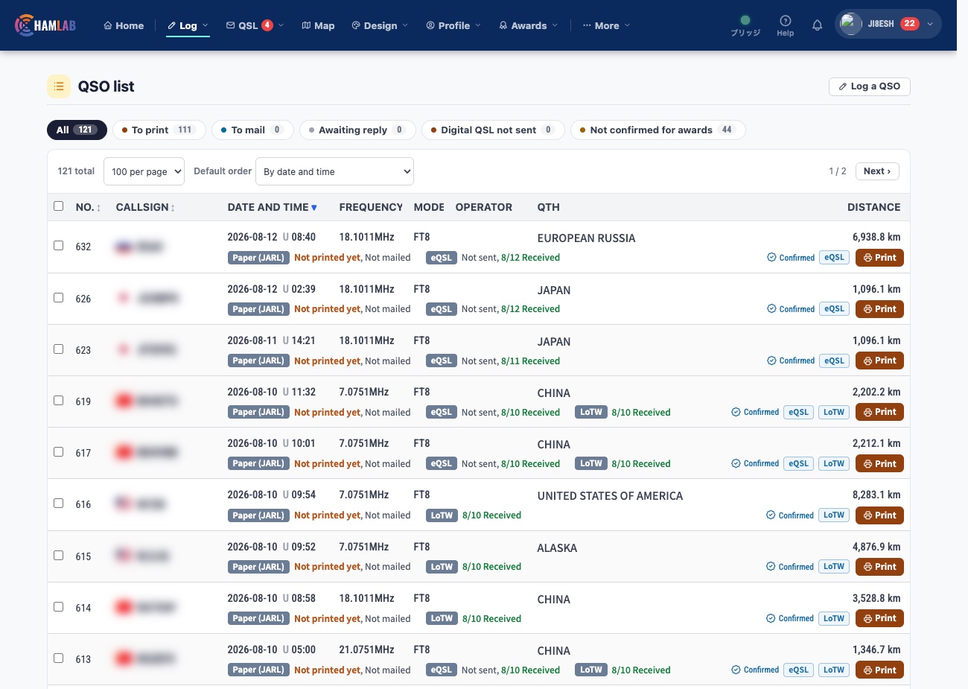This screenshot has height=689, width=968.
Task: Click the eQSL tag in row 619
Action: (x=442, y=412)
